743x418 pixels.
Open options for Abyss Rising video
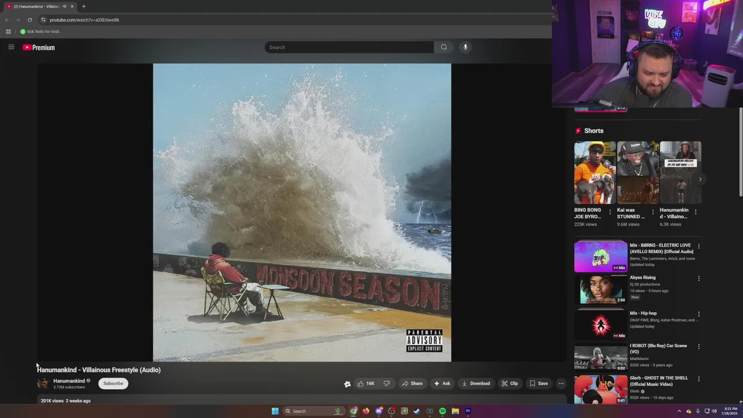pyautogui.click(x=698, y=279)
